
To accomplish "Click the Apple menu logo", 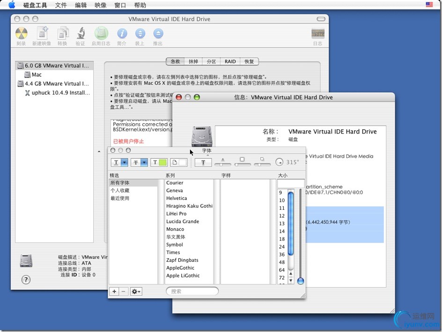I will pos(12,5).
